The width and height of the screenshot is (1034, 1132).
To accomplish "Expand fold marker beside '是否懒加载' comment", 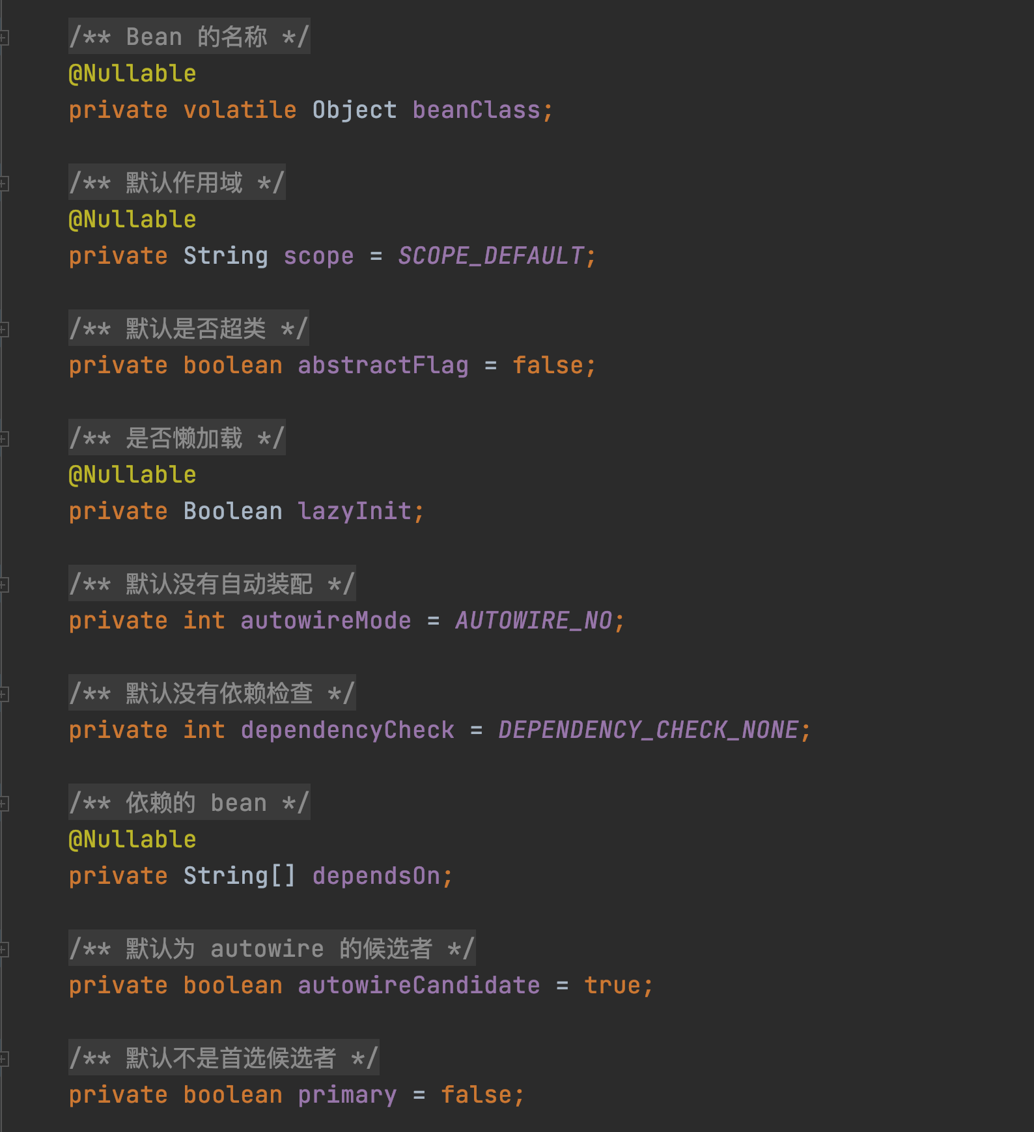I will (x=3, y=439).
